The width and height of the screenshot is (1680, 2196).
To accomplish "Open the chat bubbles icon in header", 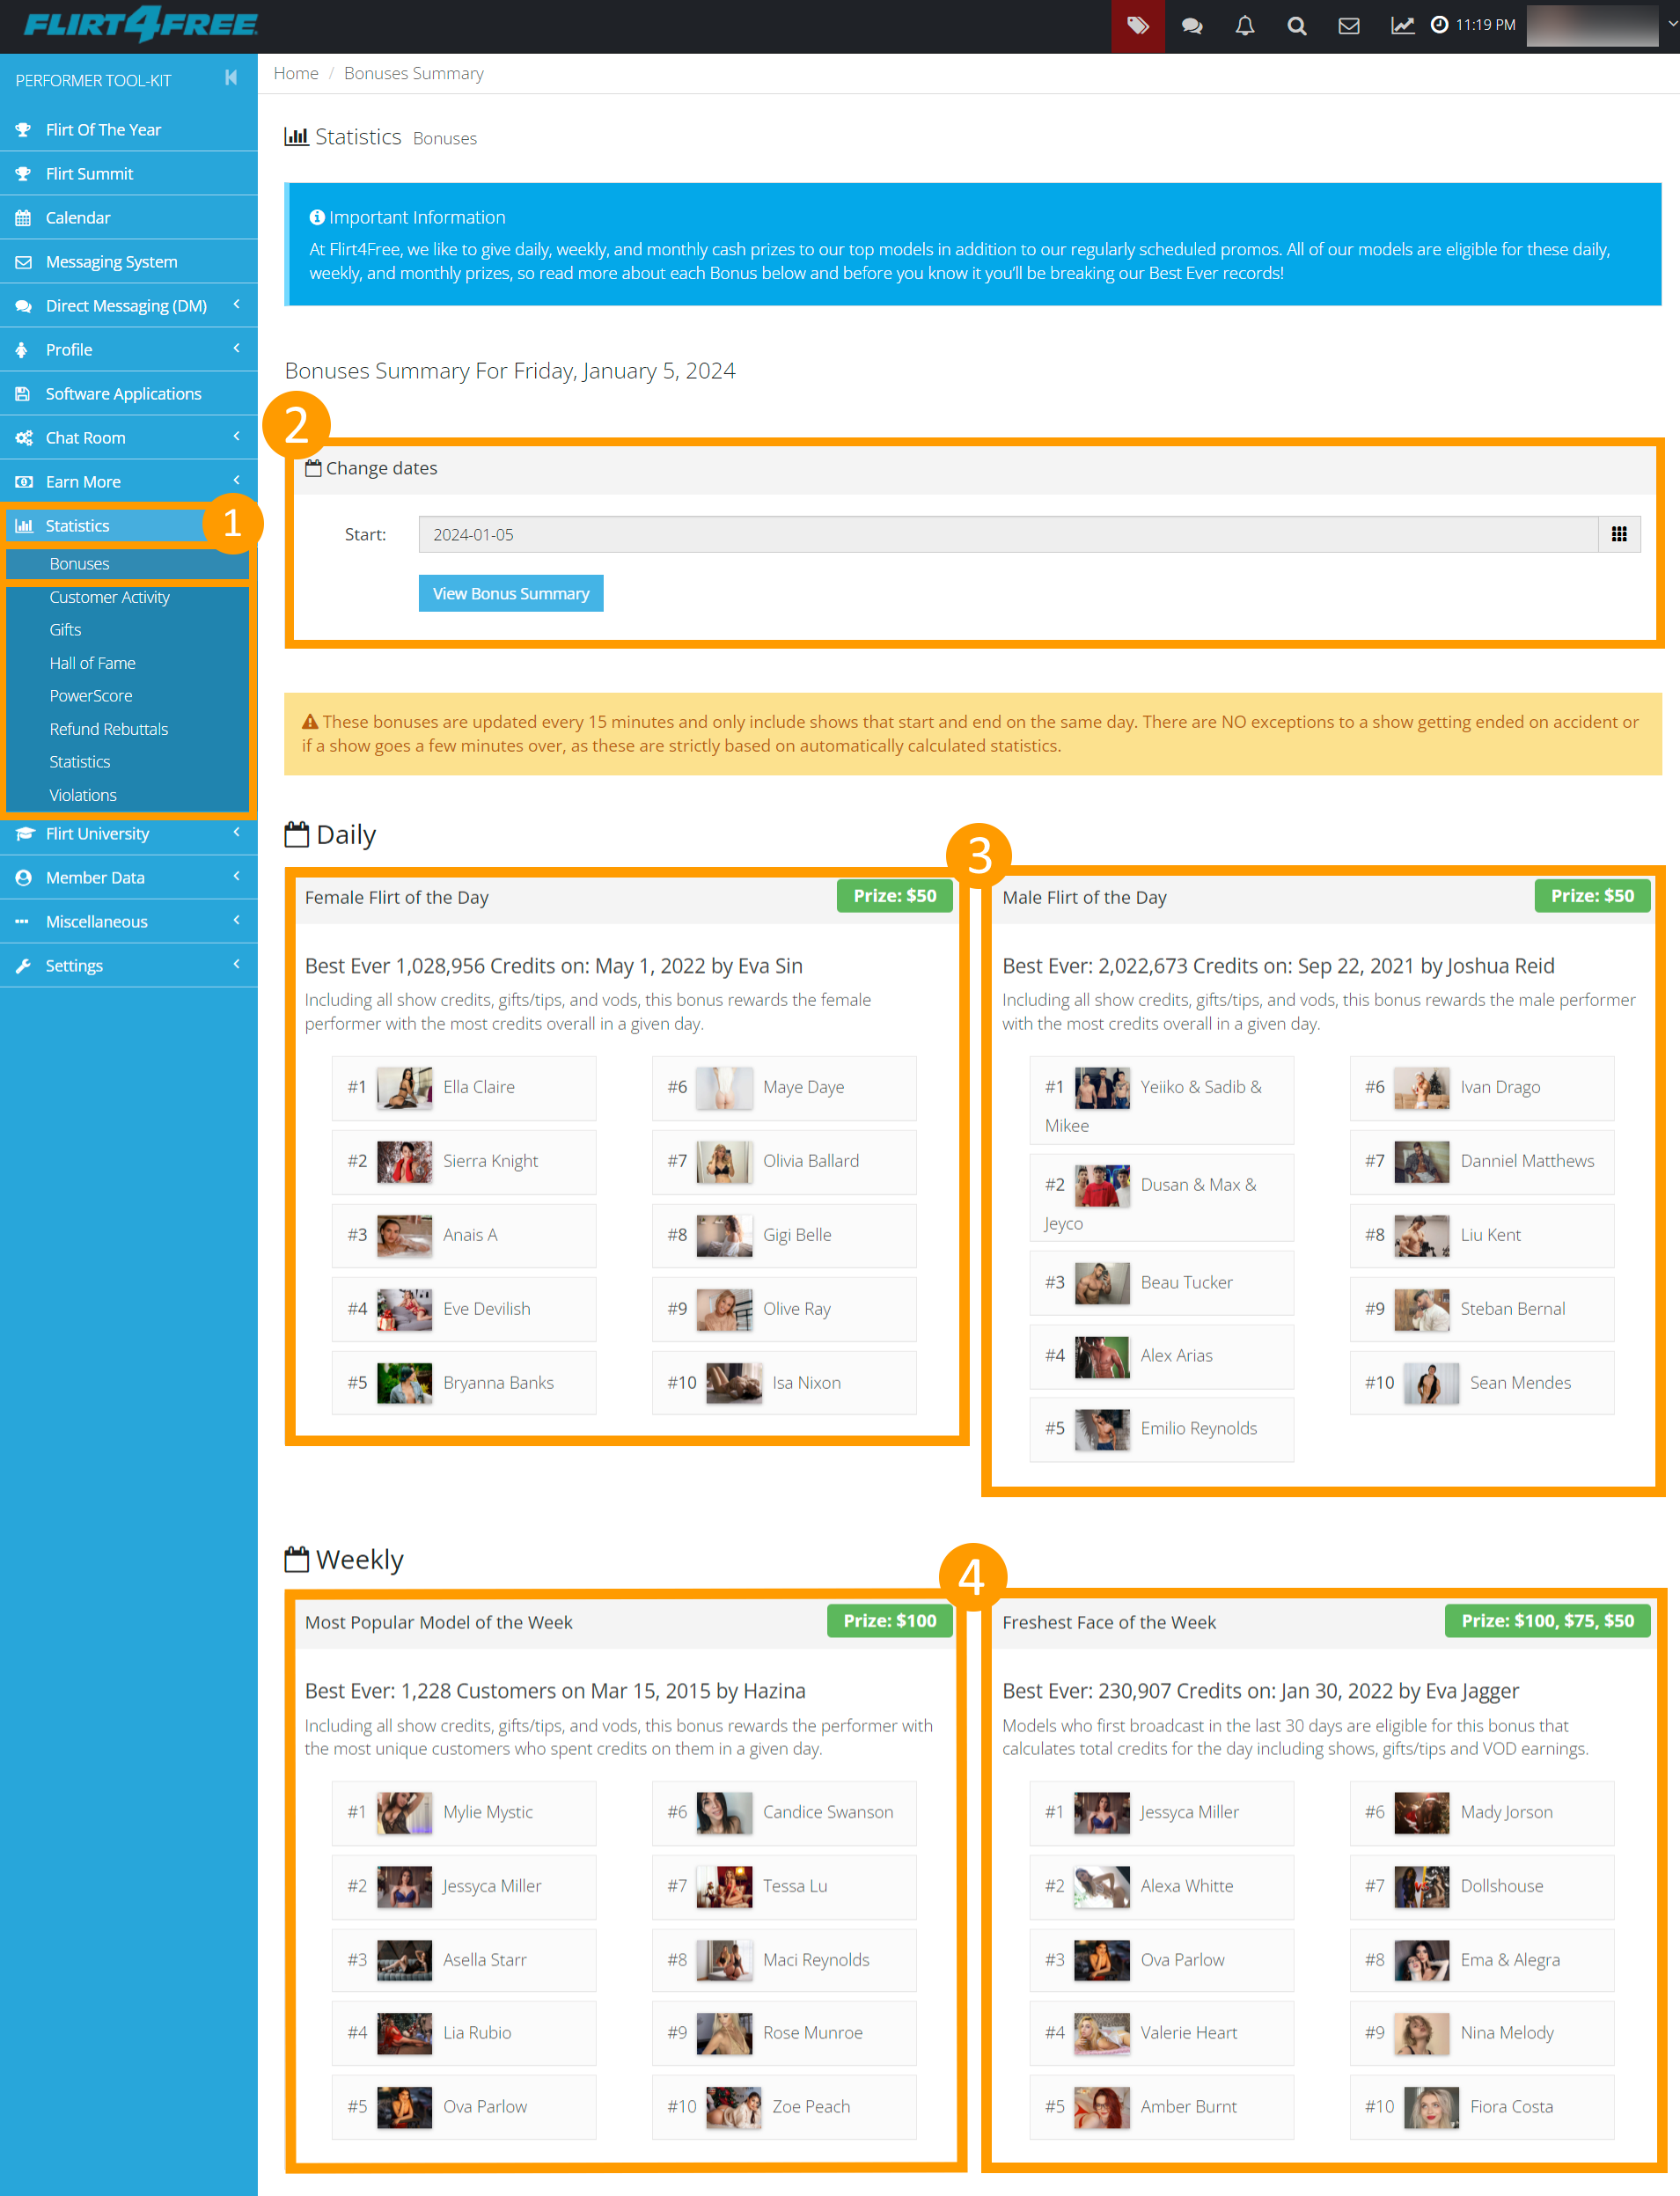I will click(1191, 26).
